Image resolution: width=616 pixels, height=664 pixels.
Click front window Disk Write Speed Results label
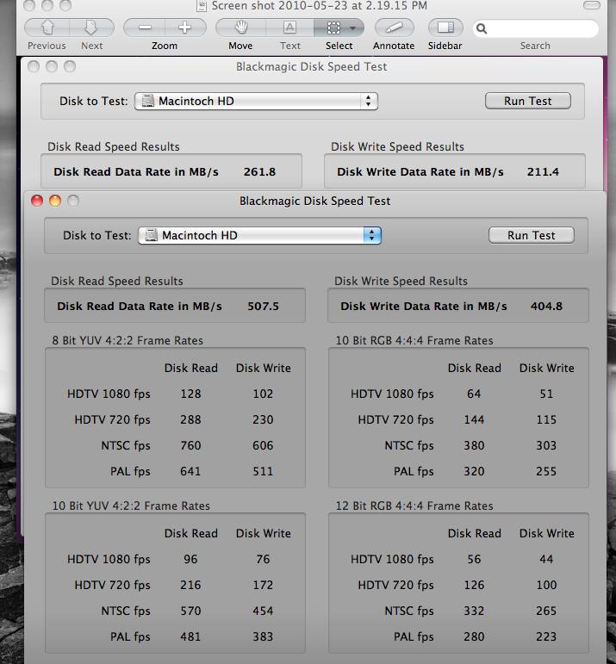(401, 281)
